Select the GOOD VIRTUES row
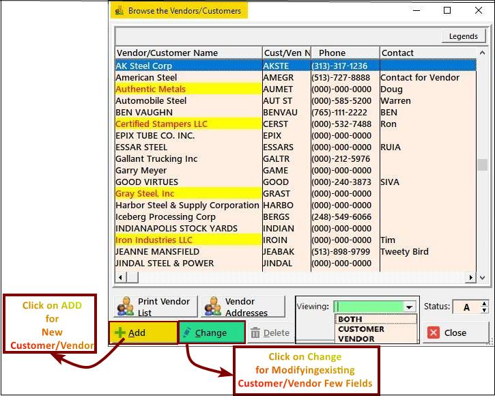Screen dimensions: 495x396 point(296,182)
